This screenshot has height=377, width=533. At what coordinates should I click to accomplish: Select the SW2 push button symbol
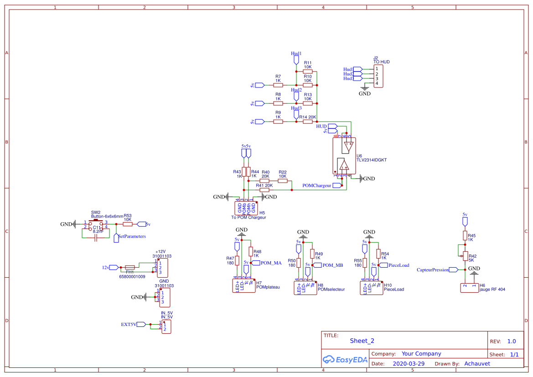96,224
